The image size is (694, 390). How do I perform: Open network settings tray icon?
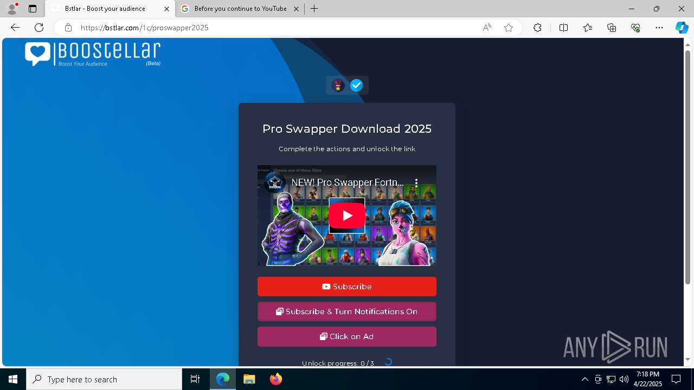[x=611, y=379]
